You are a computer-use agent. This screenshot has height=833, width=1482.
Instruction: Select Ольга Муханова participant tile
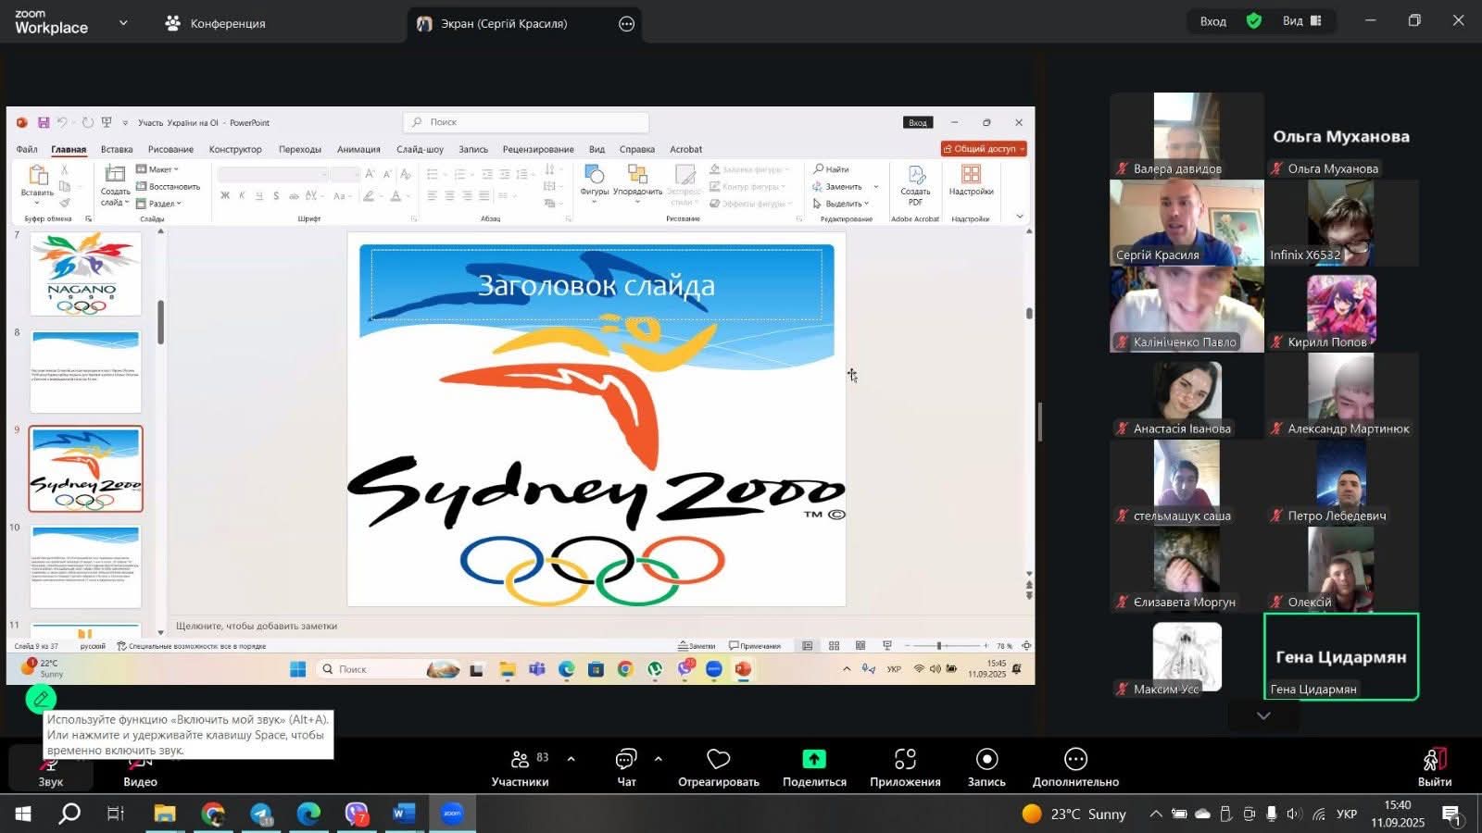(1341, 135)
